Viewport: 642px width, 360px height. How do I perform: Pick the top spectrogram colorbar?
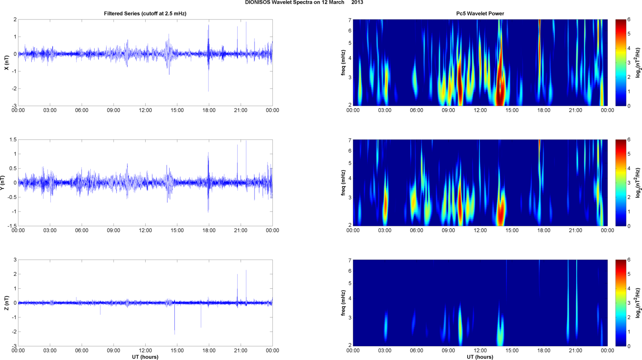(621, 62)
